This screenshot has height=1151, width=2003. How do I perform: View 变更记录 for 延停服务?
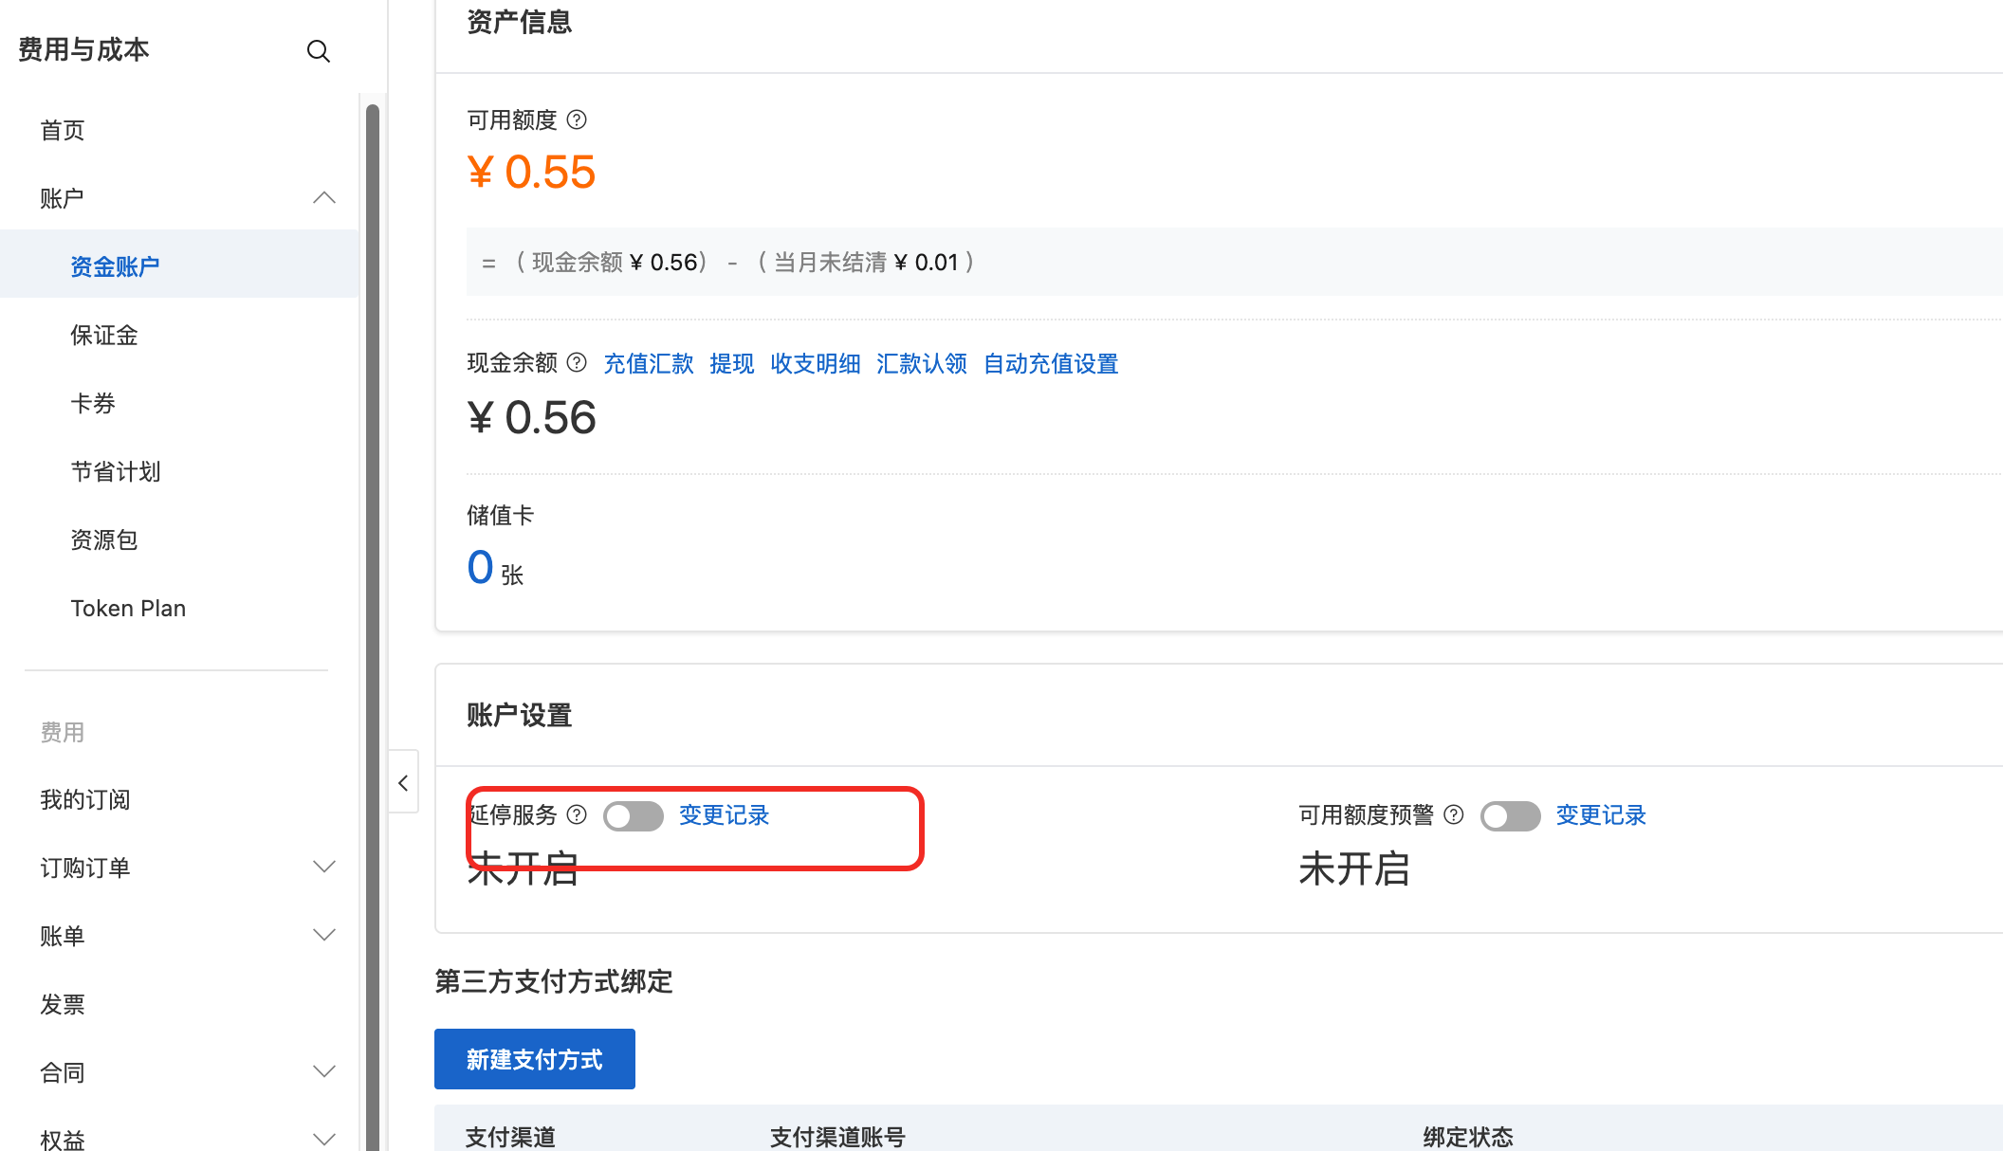click(725, 815)
